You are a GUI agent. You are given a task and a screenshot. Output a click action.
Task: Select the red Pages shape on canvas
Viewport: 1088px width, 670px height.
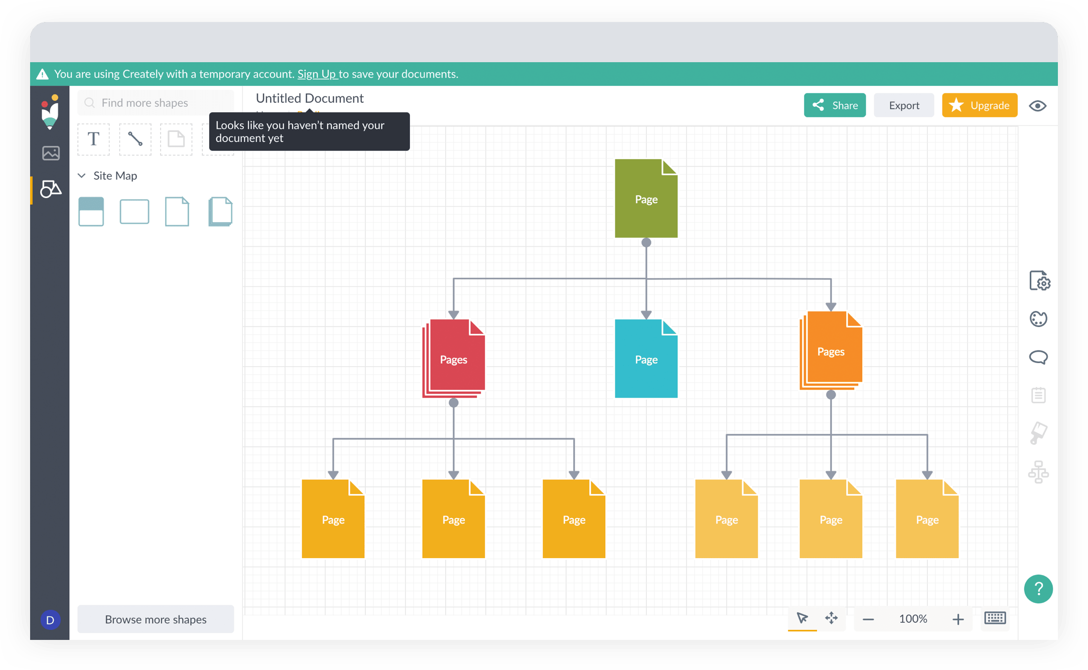454,359
